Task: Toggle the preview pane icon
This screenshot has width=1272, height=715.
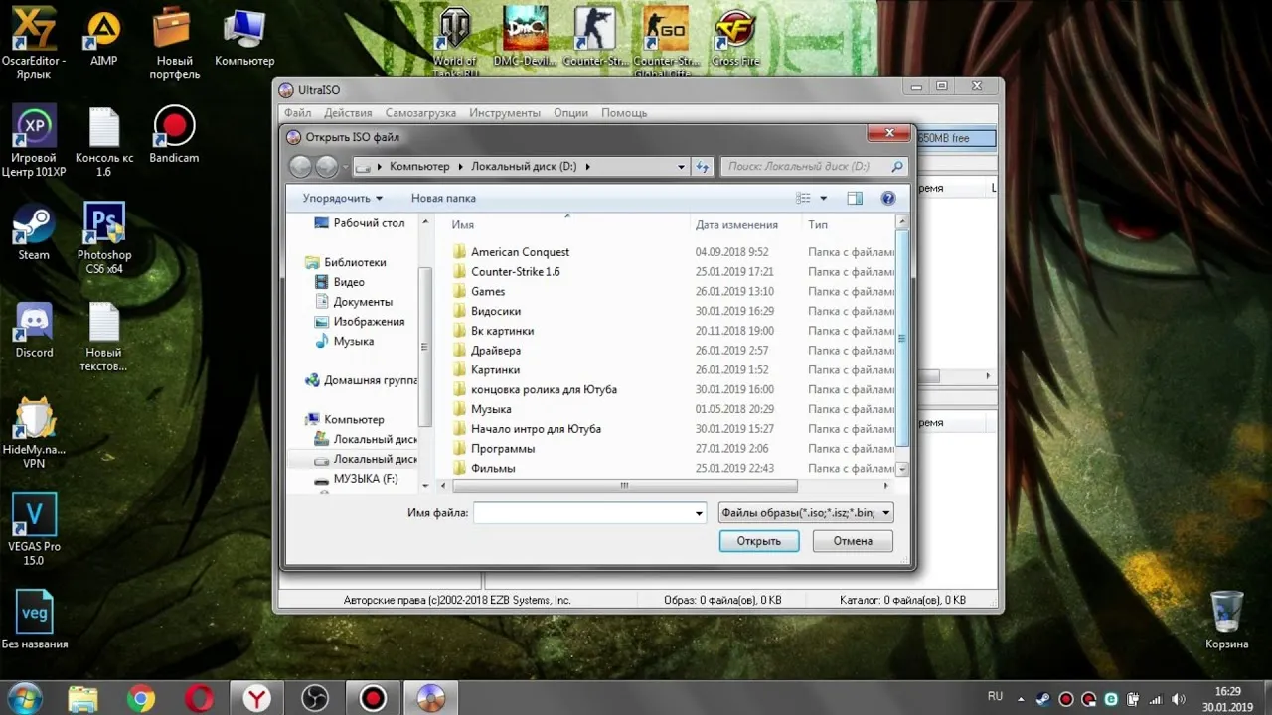Action: (855, 199)
